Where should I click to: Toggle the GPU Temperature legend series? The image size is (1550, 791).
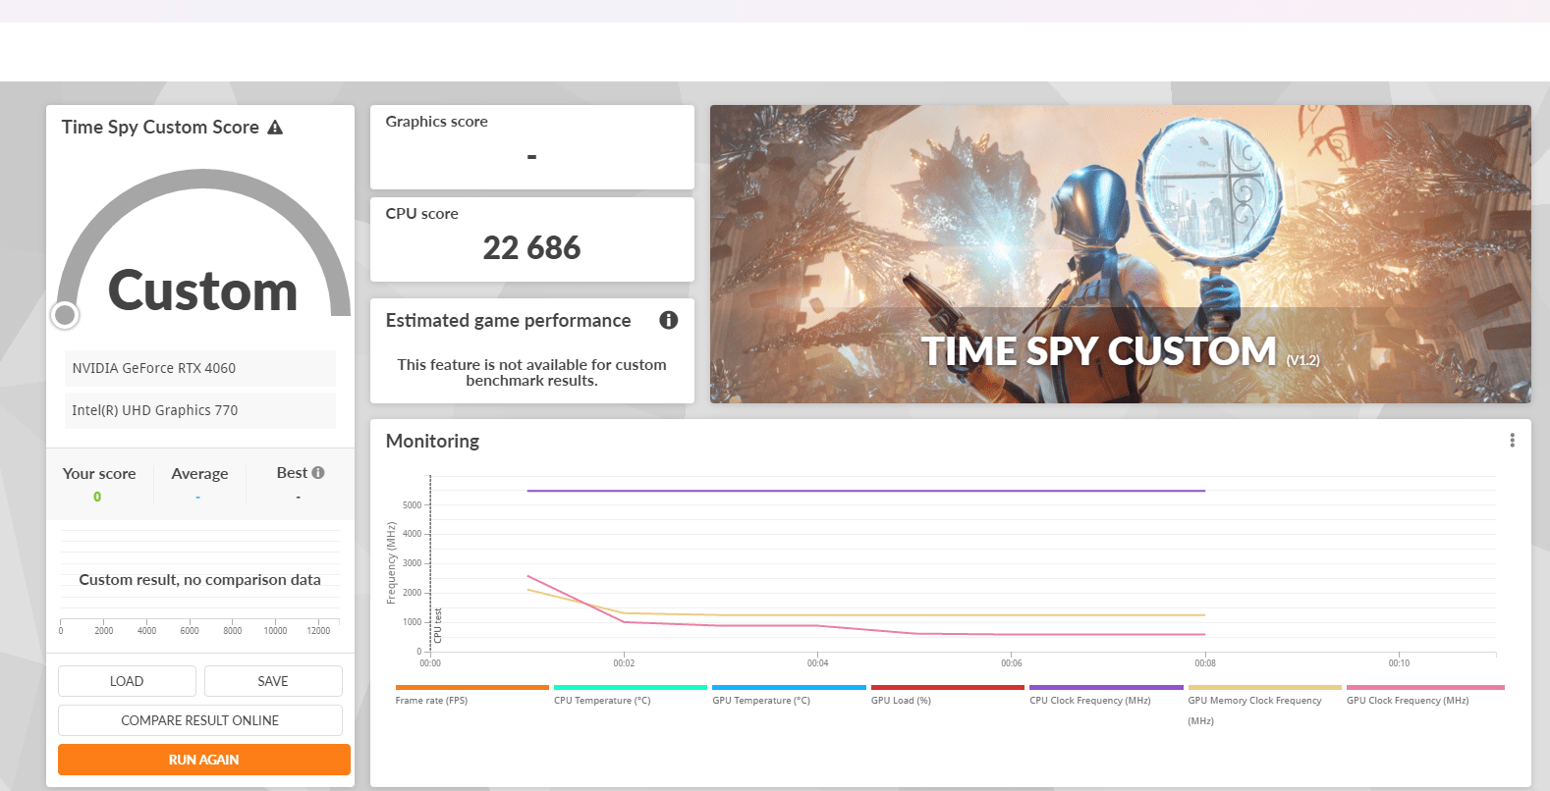click(x=761, y=700)
